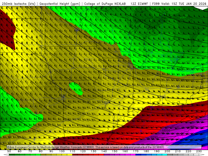Screen dimensions: 208x156
Task: Click the "12Z ECMWF" model run label
Action: [139, 4]
